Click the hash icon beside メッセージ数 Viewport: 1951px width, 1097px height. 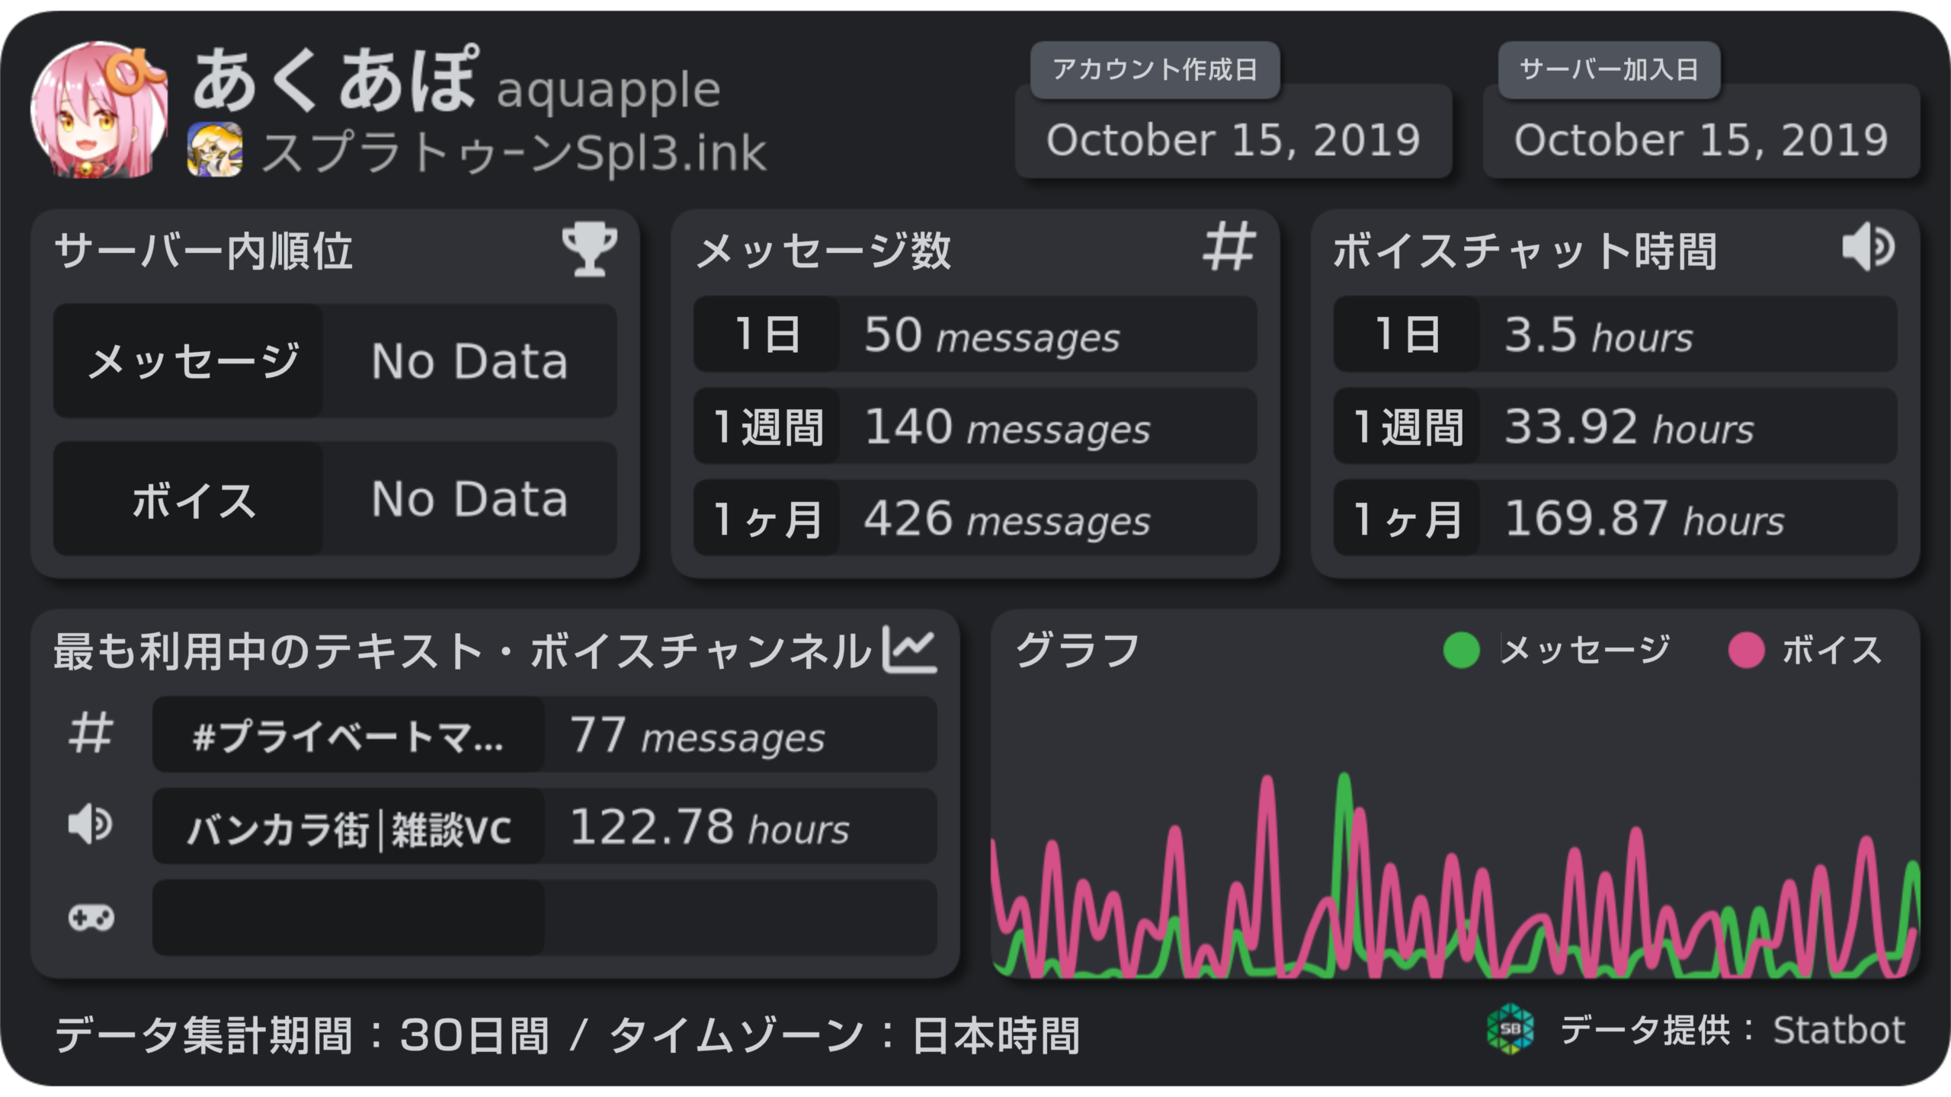pos(1229,247)
